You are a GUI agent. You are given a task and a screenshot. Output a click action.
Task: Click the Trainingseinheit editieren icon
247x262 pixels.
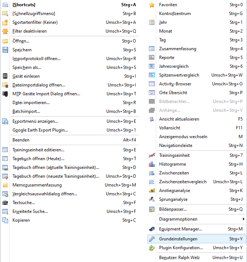click(x=5, y=150)
